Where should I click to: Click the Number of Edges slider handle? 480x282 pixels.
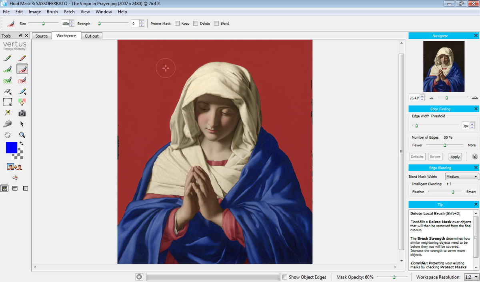[x=444, y=145]
